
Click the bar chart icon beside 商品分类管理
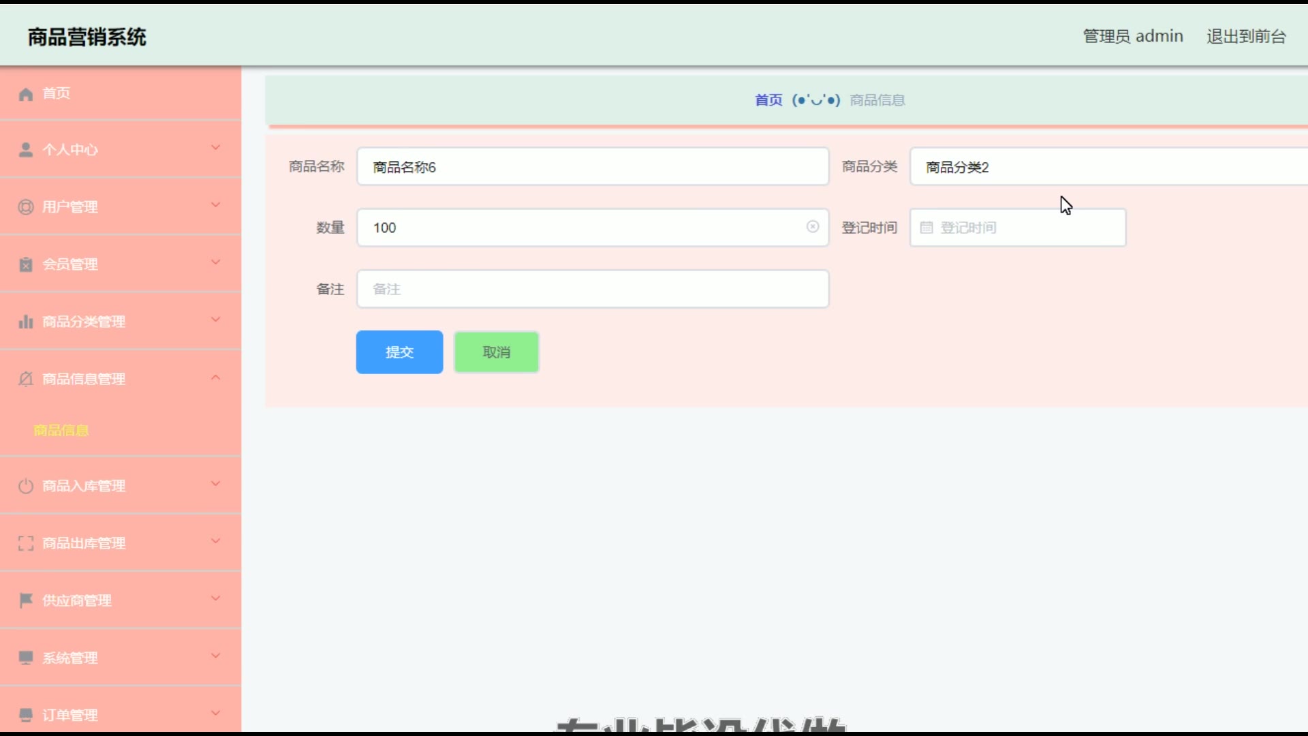[x=26, y=322]
